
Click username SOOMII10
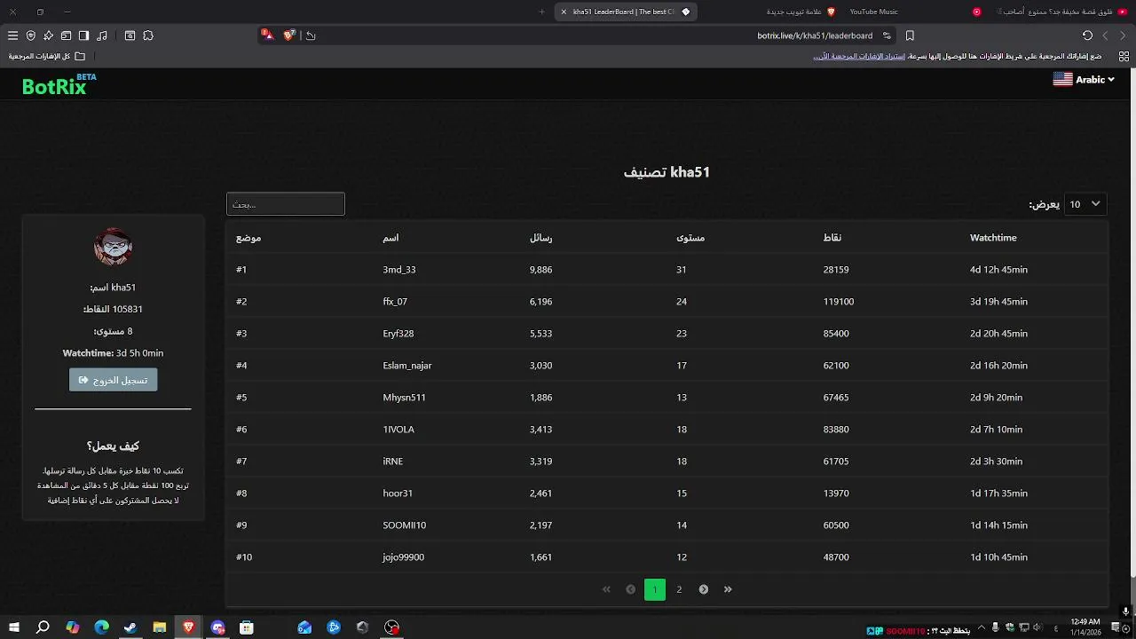point(405,525)
